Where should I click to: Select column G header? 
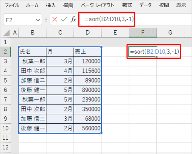coord(170,33)
